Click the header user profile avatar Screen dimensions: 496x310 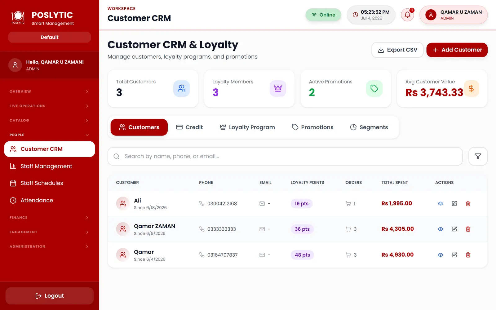[431, 15]
